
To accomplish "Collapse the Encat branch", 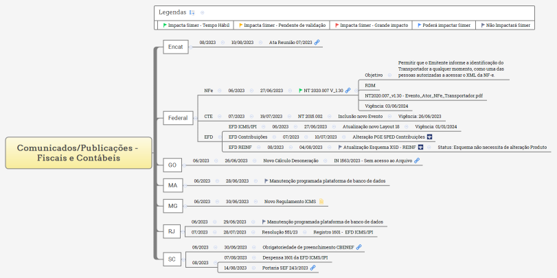I will tap(191, 47).
